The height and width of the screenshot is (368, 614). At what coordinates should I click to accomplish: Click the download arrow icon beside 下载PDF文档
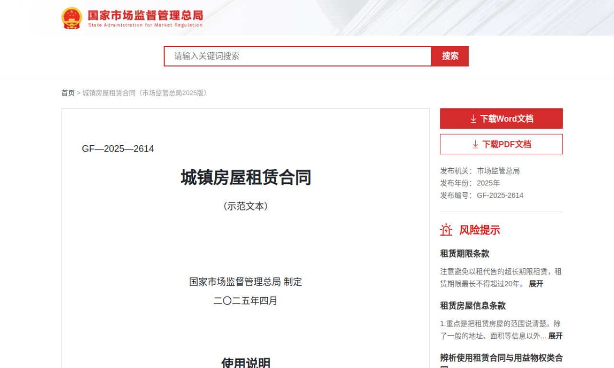pos(475,144)
